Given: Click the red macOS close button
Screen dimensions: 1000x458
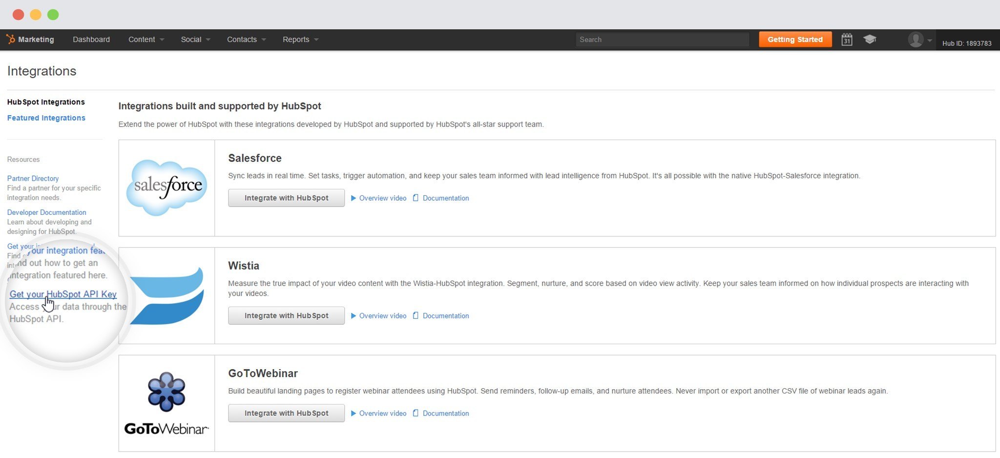Looking at the screenshot, I should tap(19, 15).
